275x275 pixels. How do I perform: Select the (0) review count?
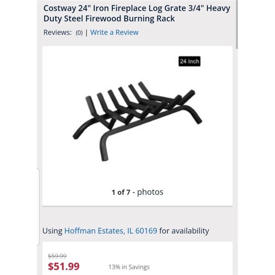(79, 33)
